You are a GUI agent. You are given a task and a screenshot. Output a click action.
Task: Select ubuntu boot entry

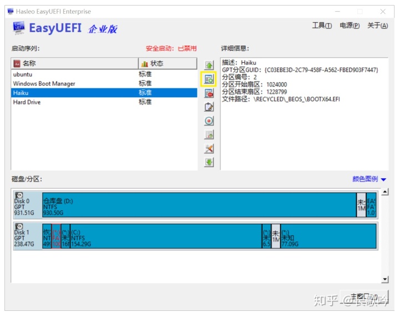click(x=104, y=74)
